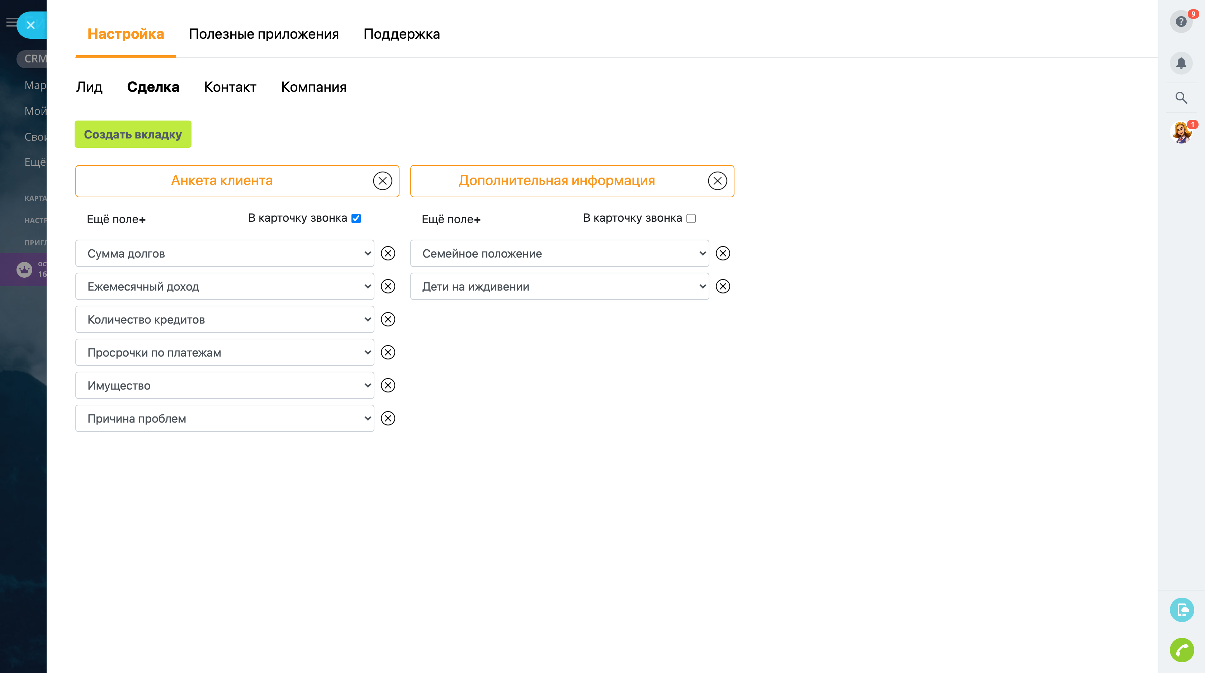1205x673 pixels.
Task: Add a field with Ещё поле+ under Анкета клиента
Action: click(116, 219)
